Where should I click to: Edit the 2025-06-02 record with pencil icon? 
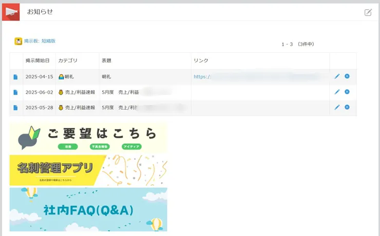tap(337, 92)
